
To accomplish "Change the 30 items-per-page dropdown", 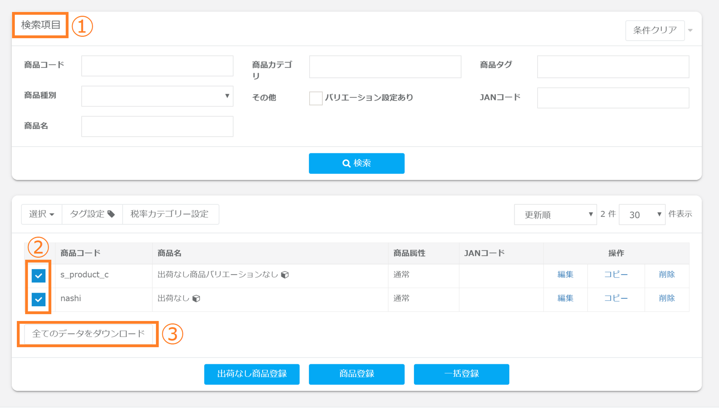I will [641, 214].
